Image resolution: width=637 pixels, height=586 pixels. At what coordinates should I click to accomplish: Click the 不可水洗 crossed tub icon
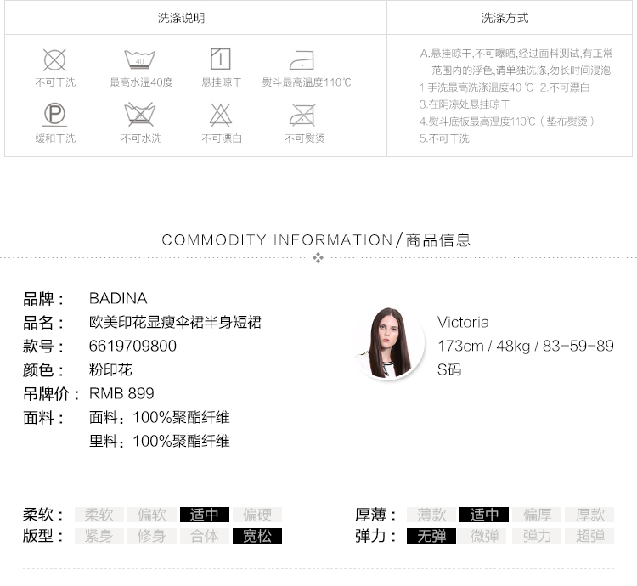140,114
